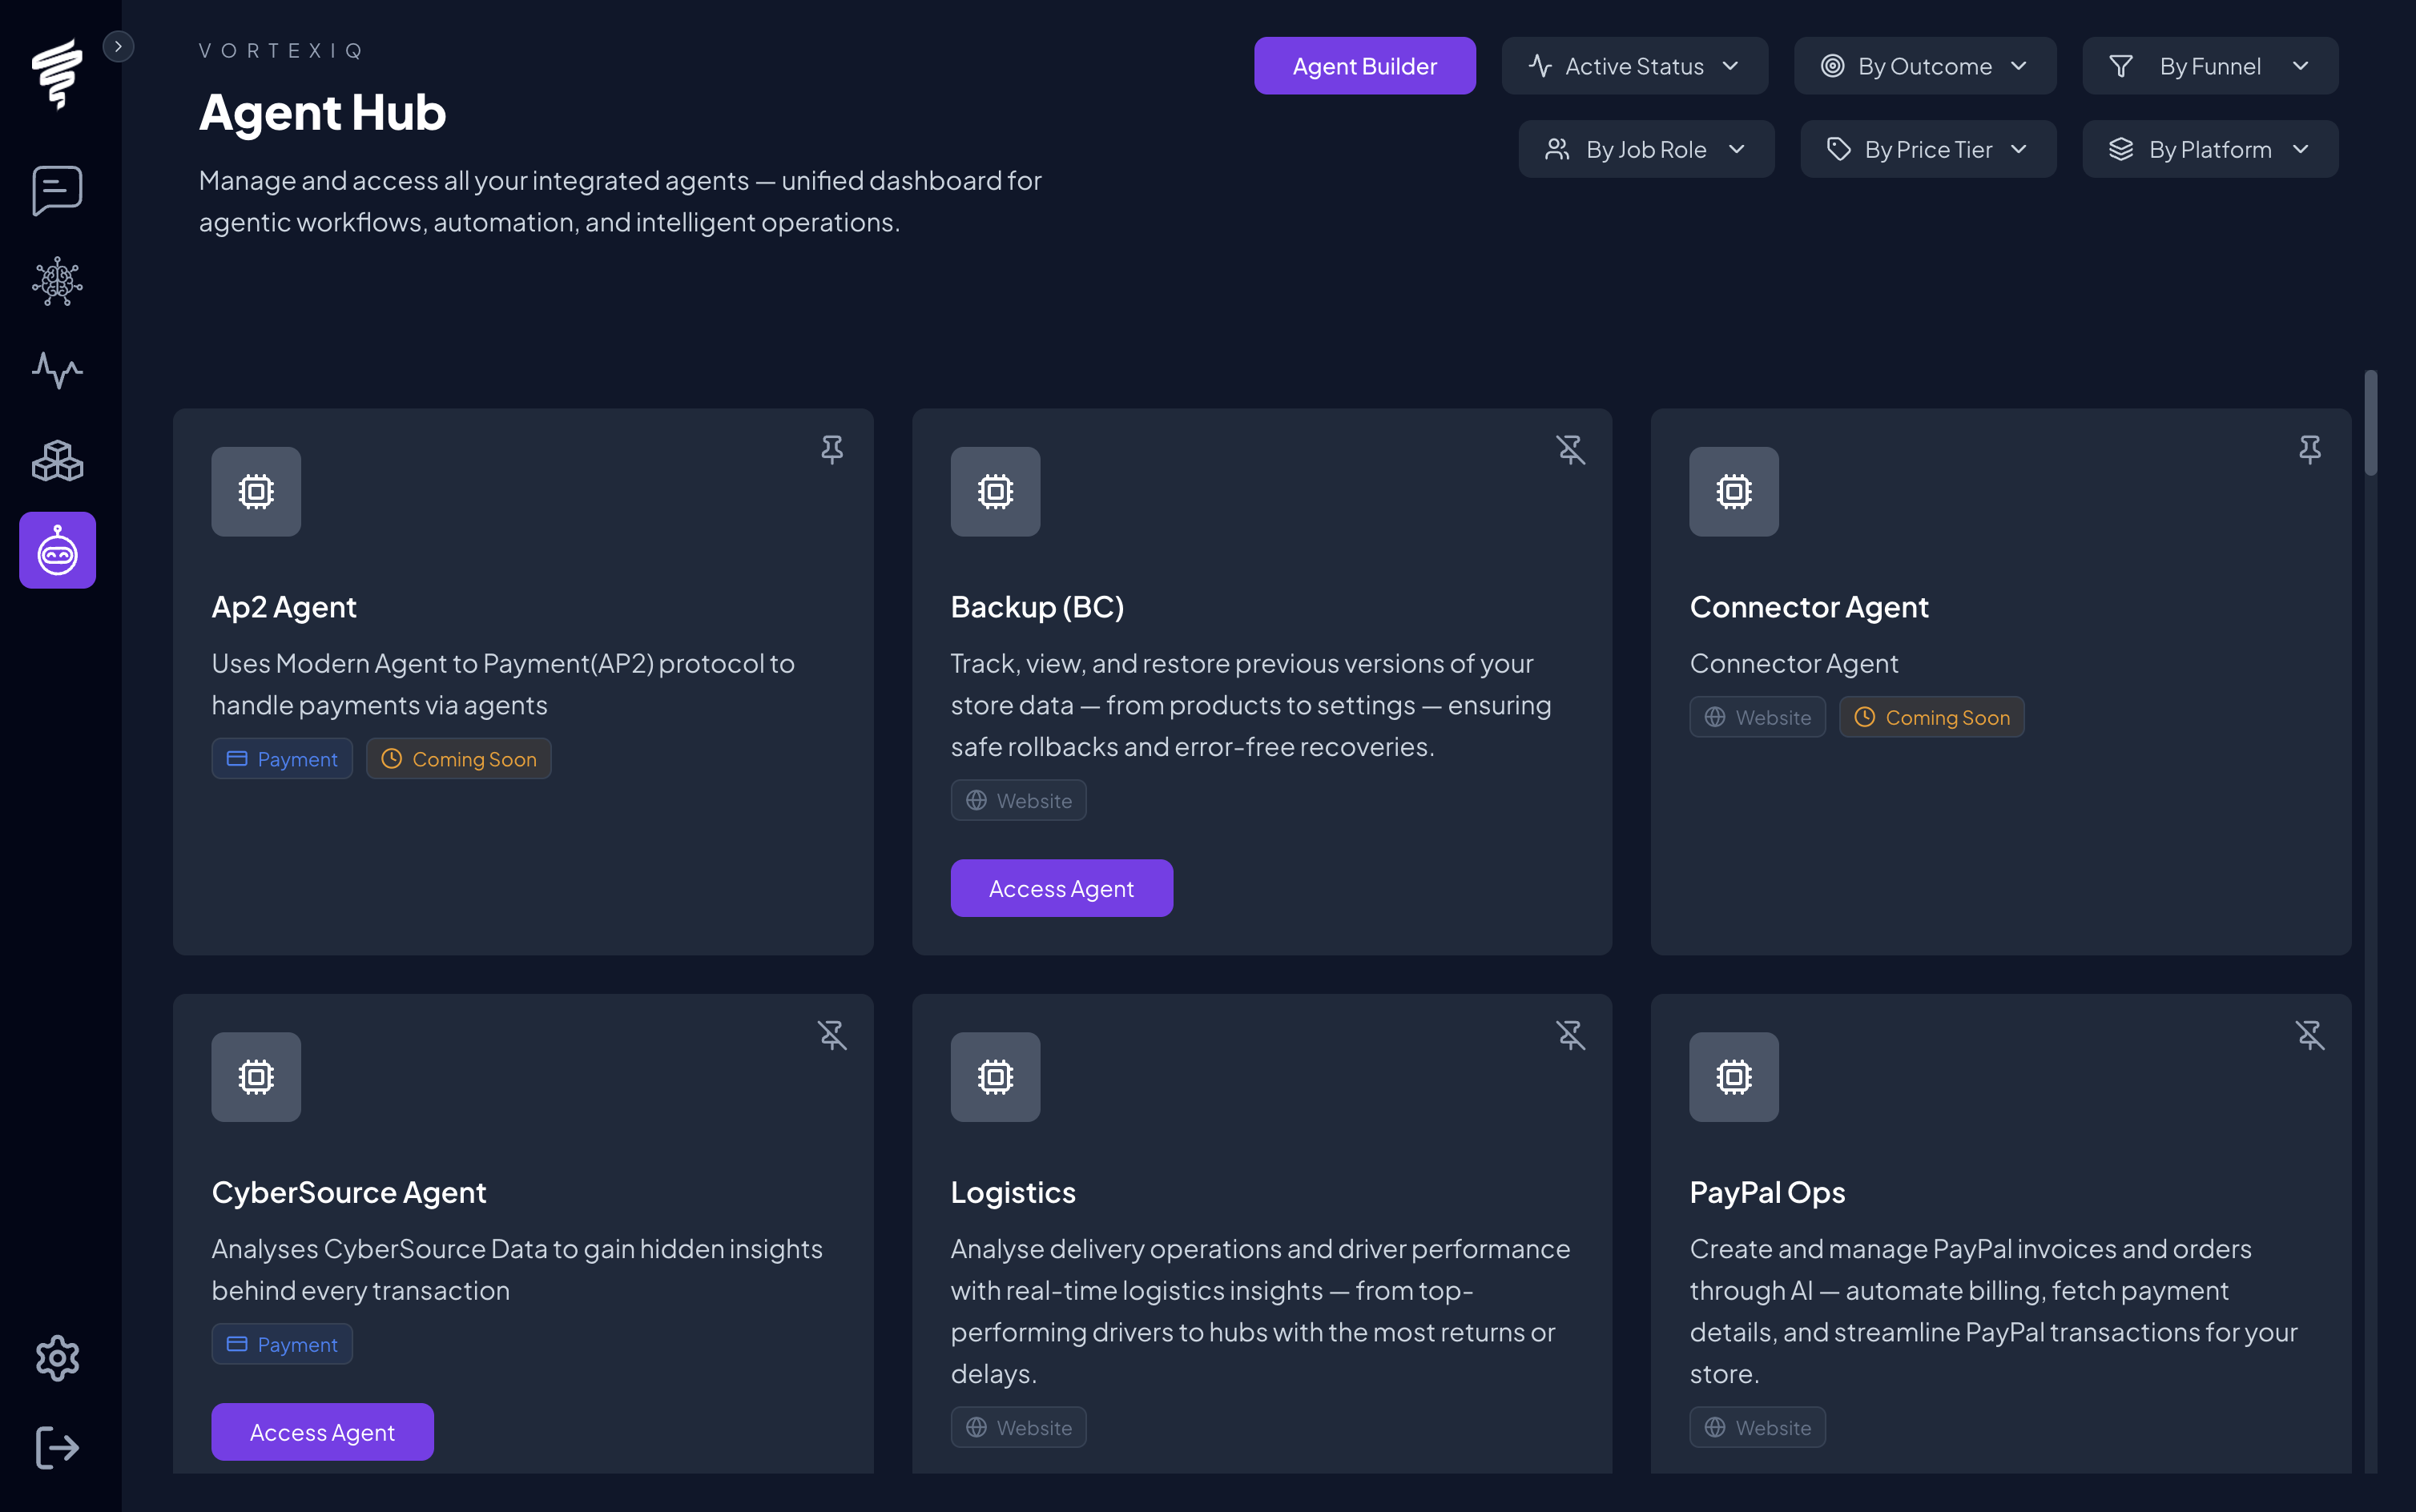This screenshot has height=1512, width=2416.
Task: Open the AI brain sidebar icon
Action: [57, 281]
